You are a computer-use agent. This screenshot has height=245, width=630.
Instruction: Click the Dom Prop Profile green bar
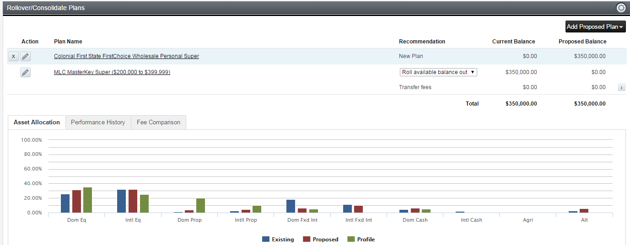tap(200, 206)
